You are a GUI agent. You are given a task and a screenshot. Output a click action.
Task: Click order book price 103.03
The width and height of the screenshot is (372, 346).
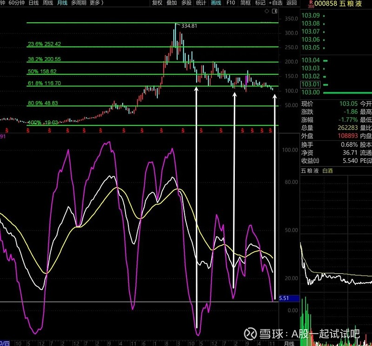tap(311, 68)
